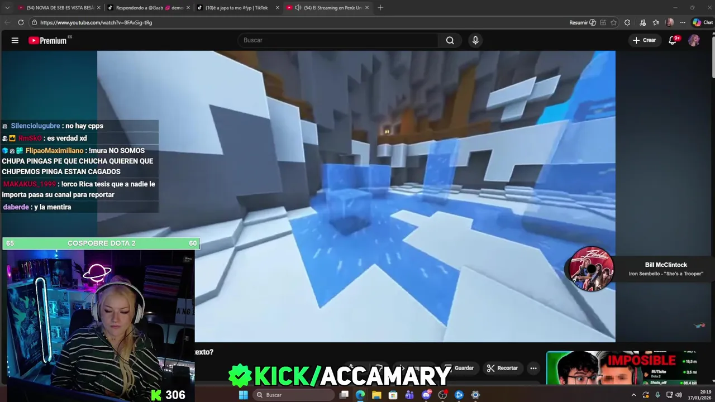The image size is (715, 402).
Task: Open browser settings and more ellipsis
Action: click(683, 22)
